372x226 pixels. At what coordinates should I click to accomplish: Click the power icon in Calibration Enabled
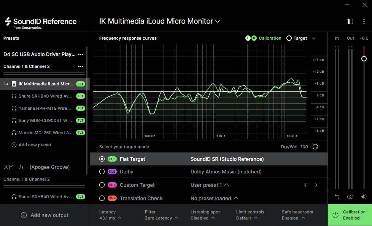click(335, 215)
